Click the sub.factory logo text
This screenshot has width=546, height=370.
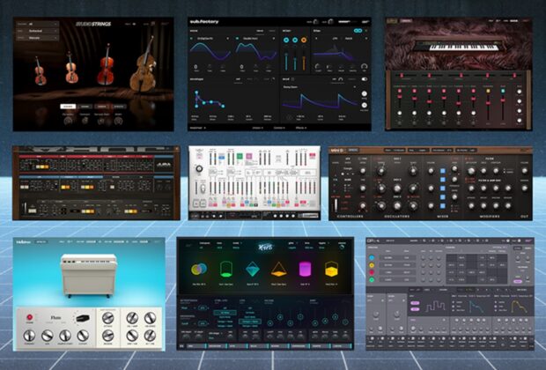point(204,22)
